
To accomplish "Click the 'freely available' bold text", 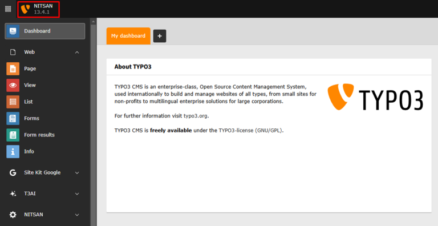I will click(171, 130).
